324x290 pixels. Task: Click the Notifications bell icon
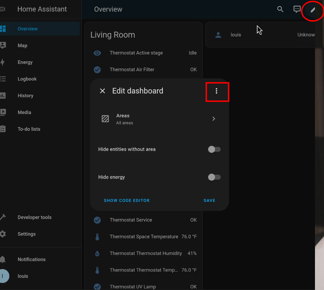3,259
